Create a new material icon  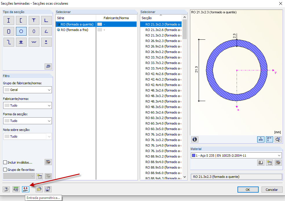(x=269, y=162)
